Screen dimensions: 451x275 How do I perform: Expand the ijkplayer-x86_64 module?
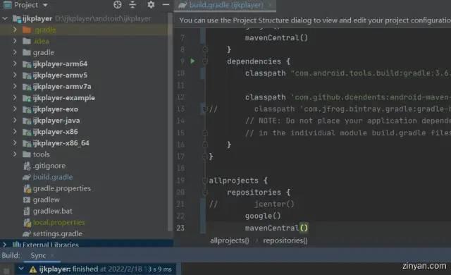(15, 143)
